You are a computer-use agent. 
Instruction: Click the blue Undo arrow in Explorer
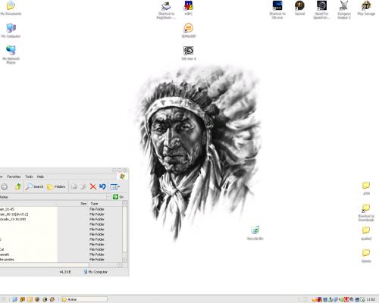click(102, 186)
